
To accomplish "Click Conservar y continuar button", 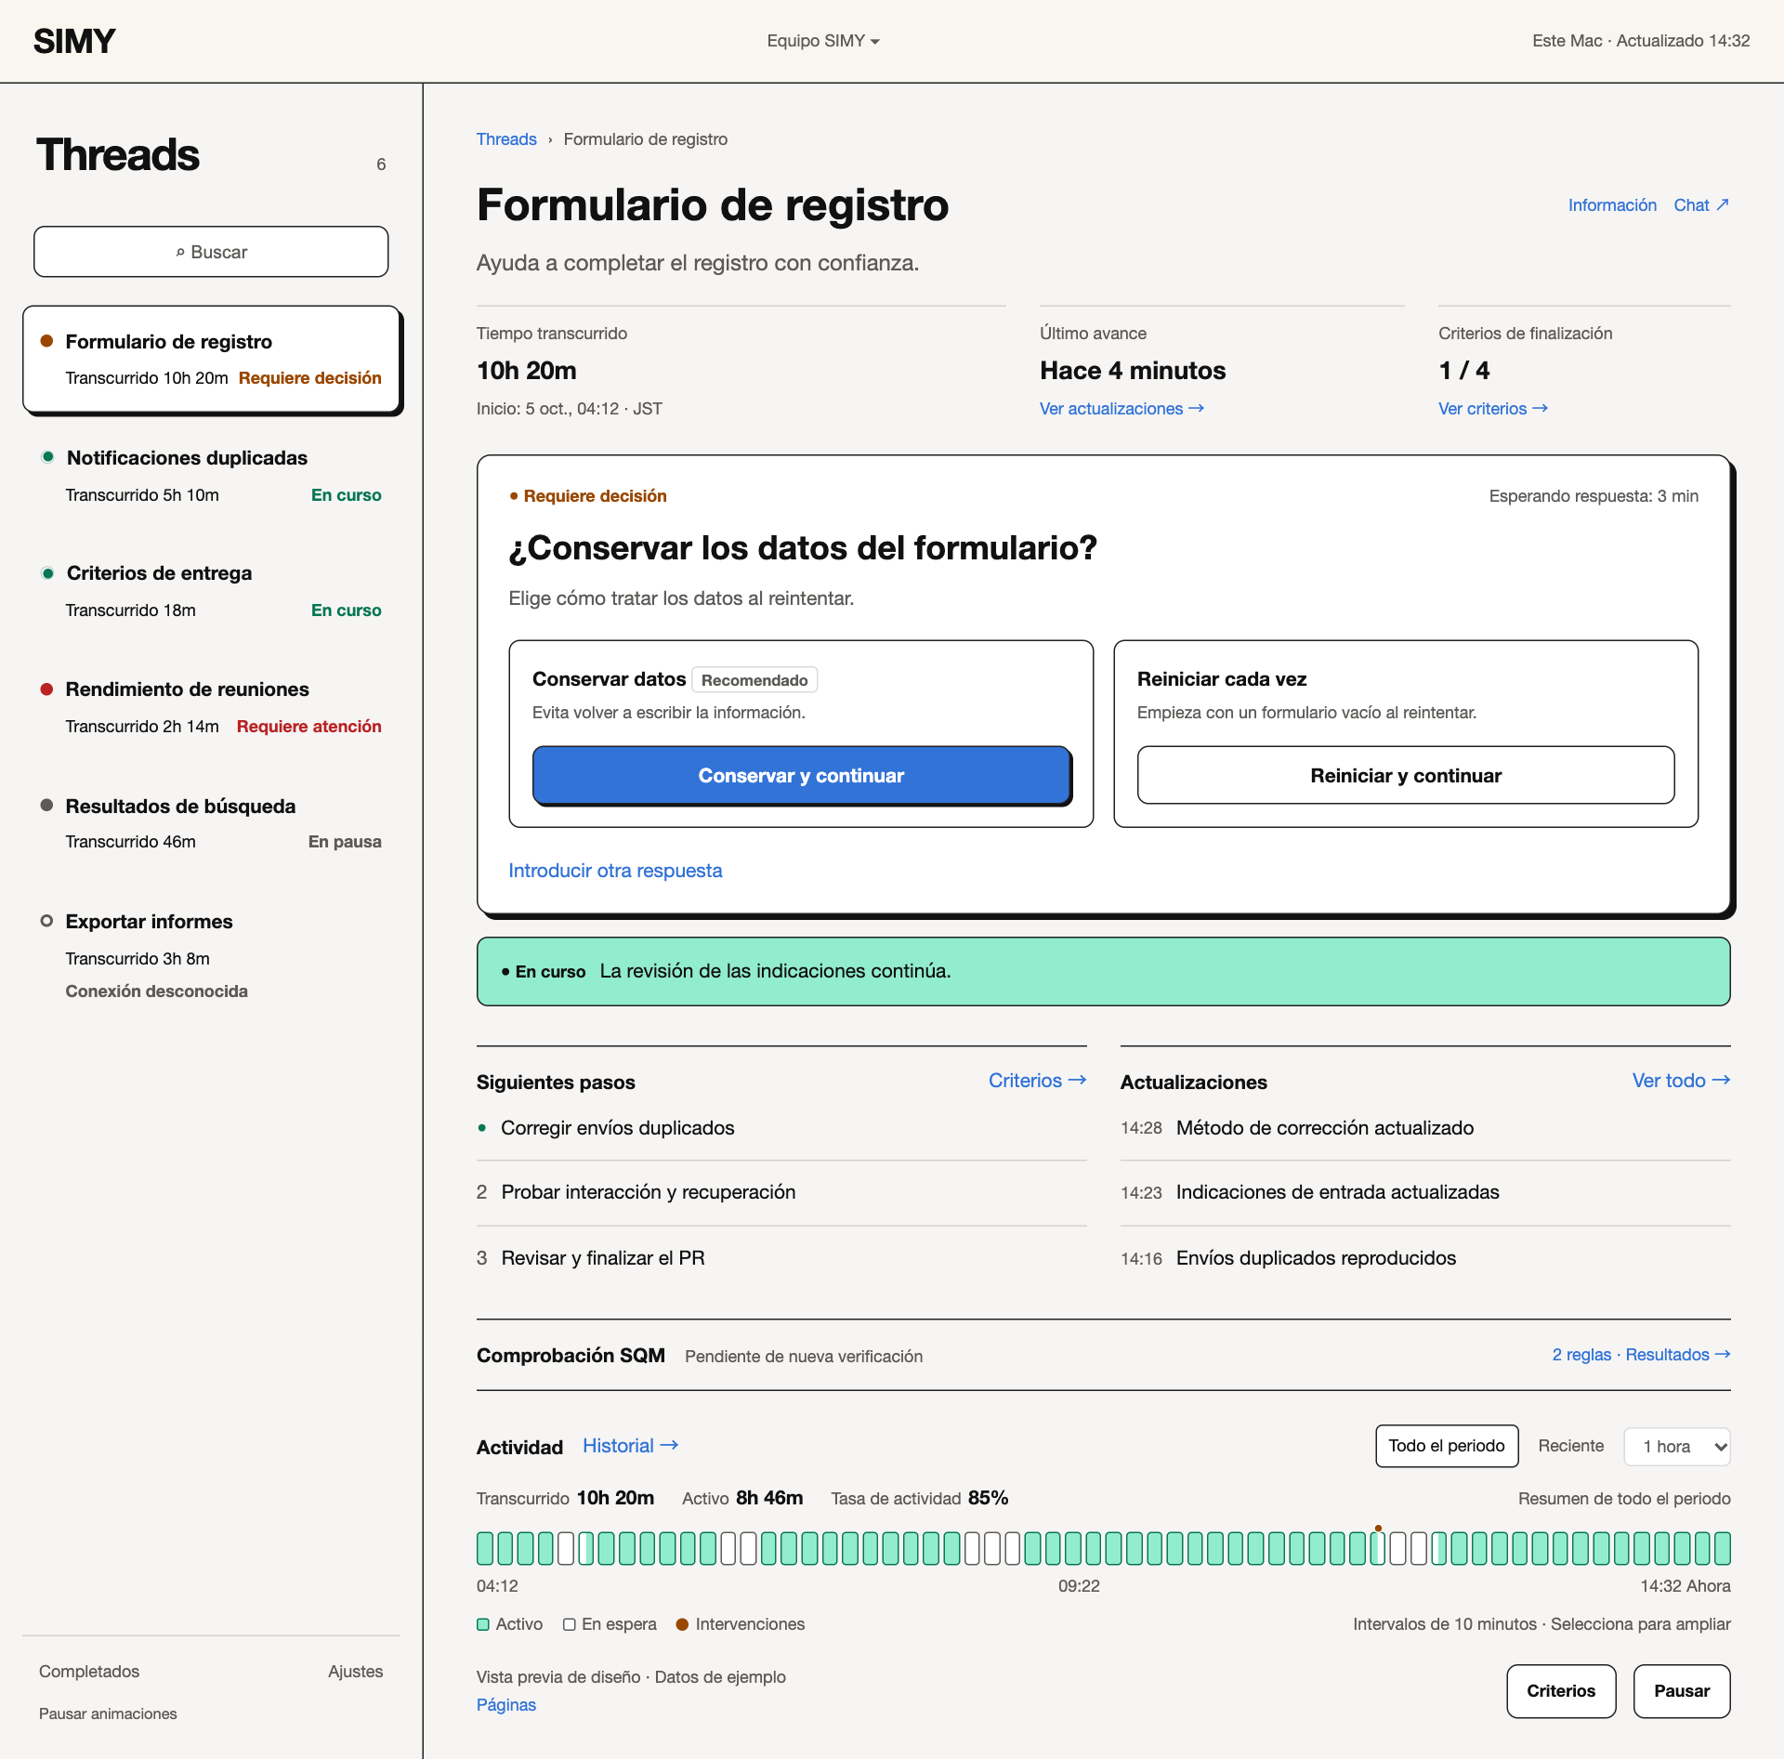I will [801, 776].
